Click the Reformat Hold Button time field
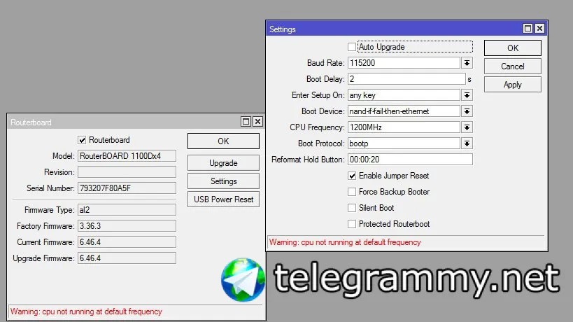This screenshot has height=322, width=573. click(410, 160)
